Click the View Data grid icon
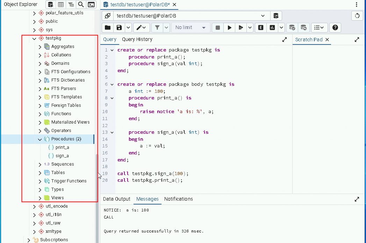This screenshot has width=366, height=243. (61, 5)
